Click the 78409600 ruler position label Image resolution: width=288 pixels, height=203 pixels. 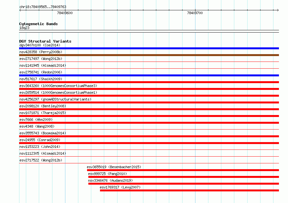point(65,13)
